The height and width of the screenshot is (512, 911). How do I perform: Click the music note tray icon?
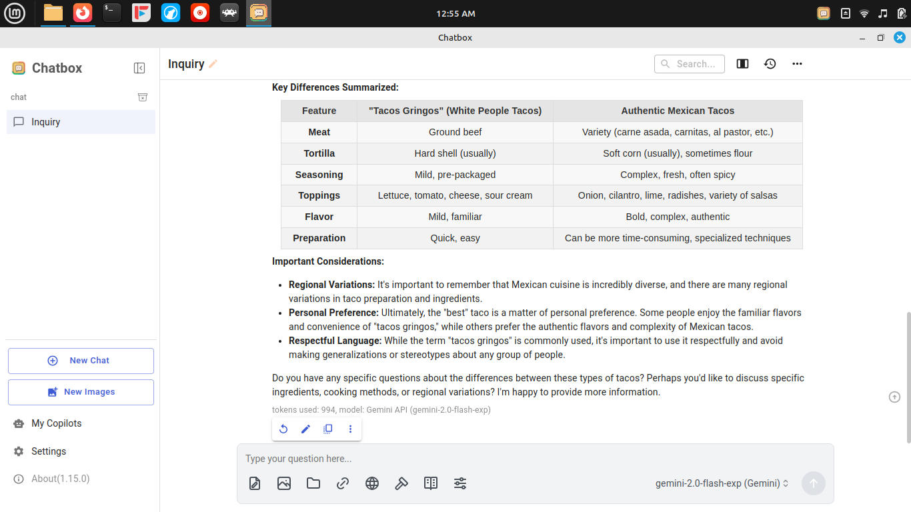coord(883,13)
